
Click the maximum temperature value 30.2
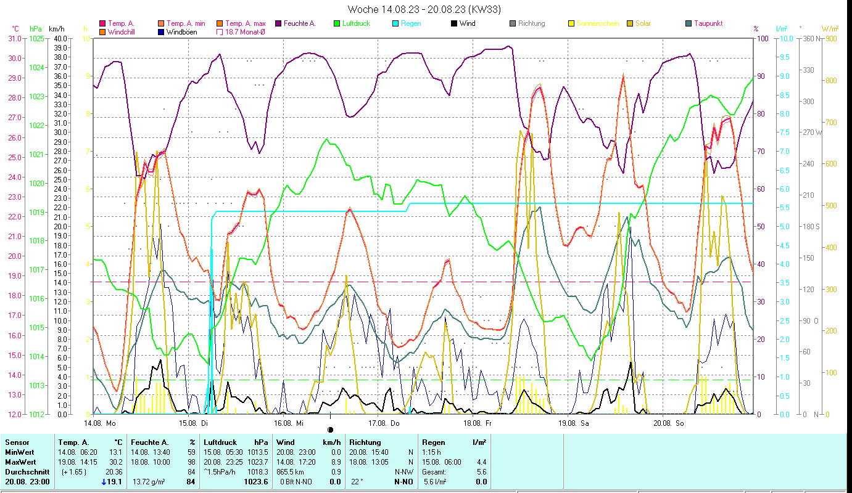click(x=117, y=462)
